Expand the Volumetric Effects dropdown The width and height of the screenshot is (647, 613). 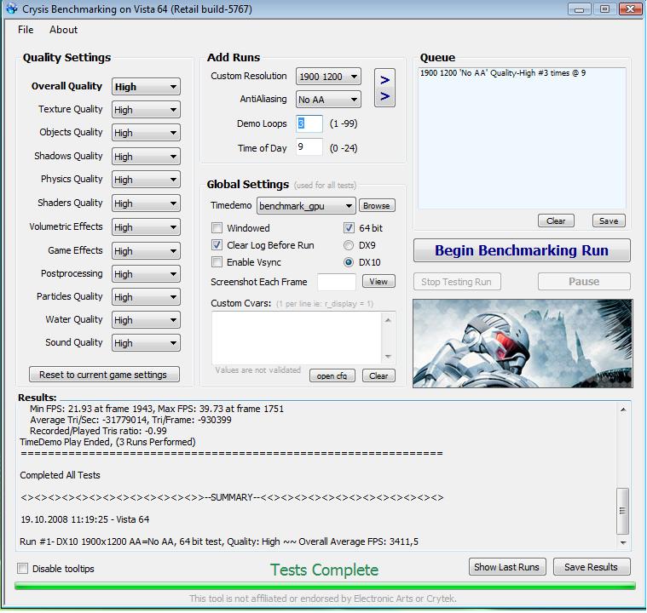click(x=146, y=227)
